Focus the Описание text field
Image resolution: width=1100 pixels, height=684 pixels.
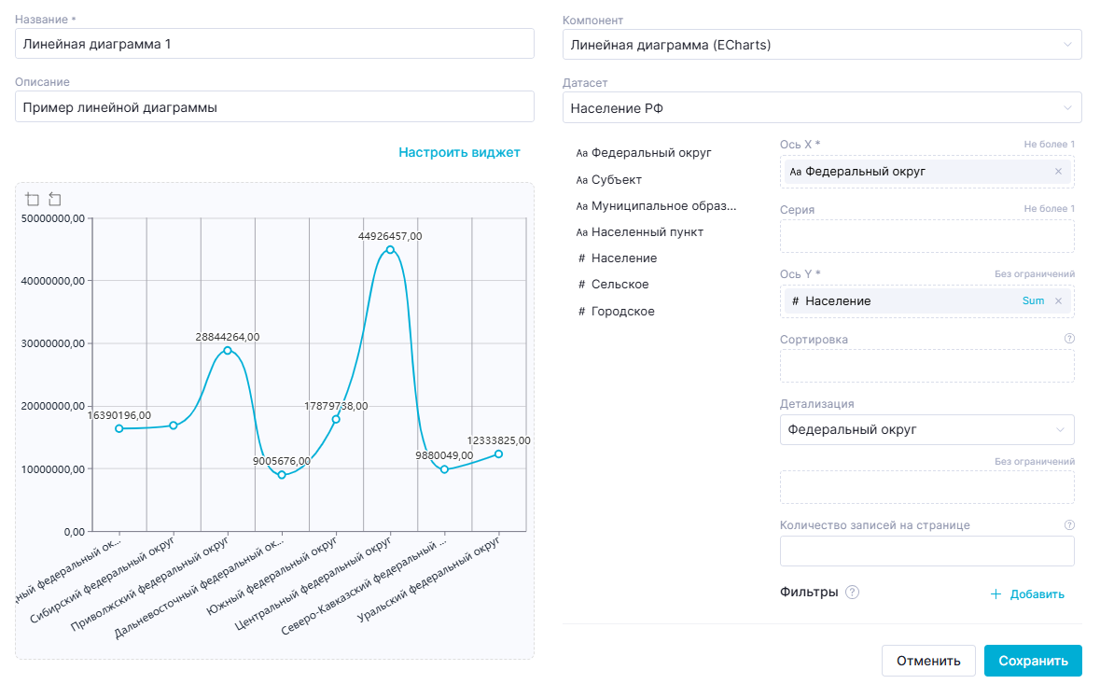[x=274, y=107]
